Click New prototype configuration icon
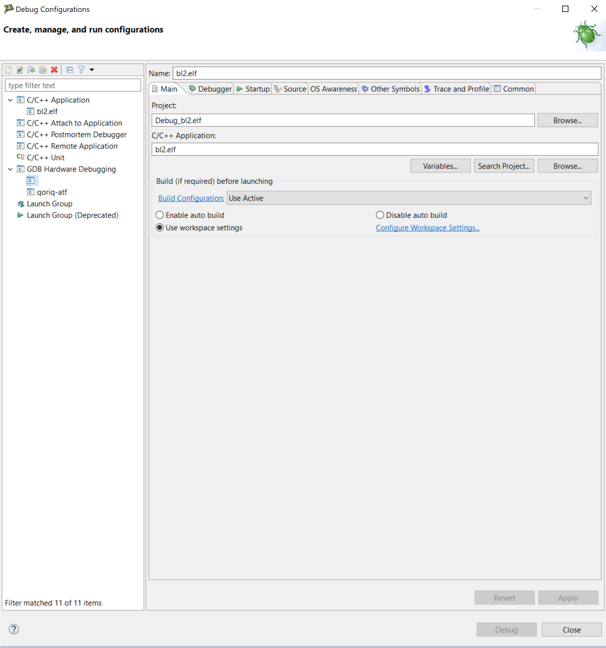This screenshot has width=606, height=648. pos(20,70)
